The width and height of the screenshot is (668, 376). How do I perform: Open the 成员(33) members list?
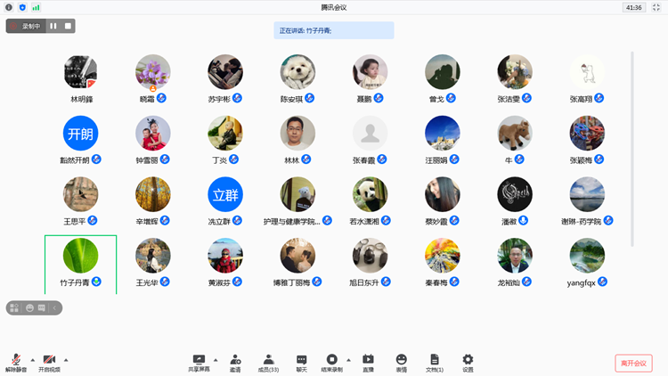click(268, 362)
